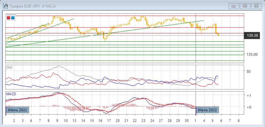Click date 9 on the time axis
The height and width of the screenshot is (127, 265).
click(57, 120)
